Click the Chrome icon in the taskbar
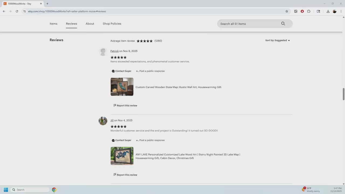Image resolution: width=345 pixels, height=194 pixels. pos(54,190)
